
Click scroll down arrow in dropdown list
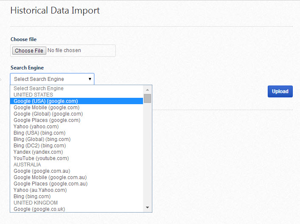pyautogui.click(x=148, y=207)
